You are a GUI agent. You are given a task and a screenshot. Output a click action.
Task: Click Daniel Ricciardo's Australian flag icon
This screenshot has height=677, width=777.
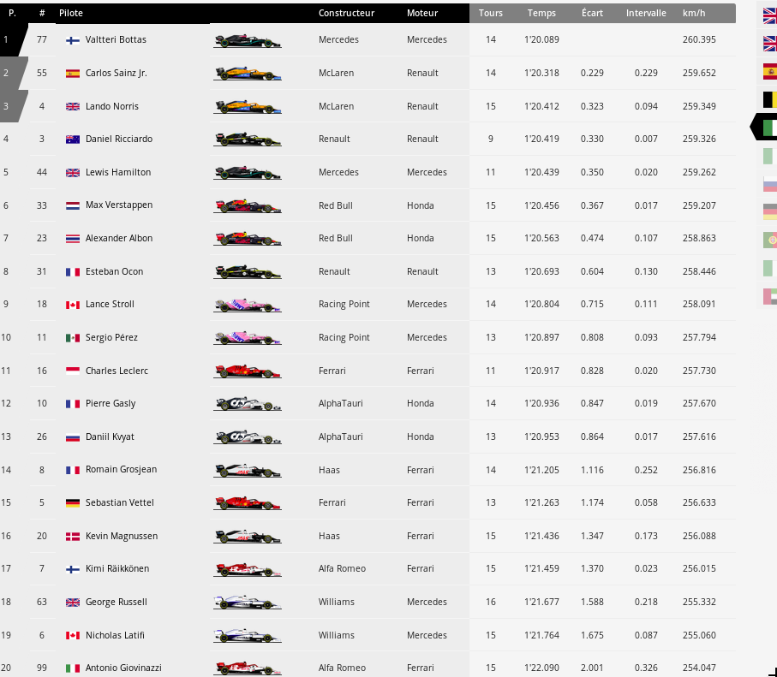[73, 140]
